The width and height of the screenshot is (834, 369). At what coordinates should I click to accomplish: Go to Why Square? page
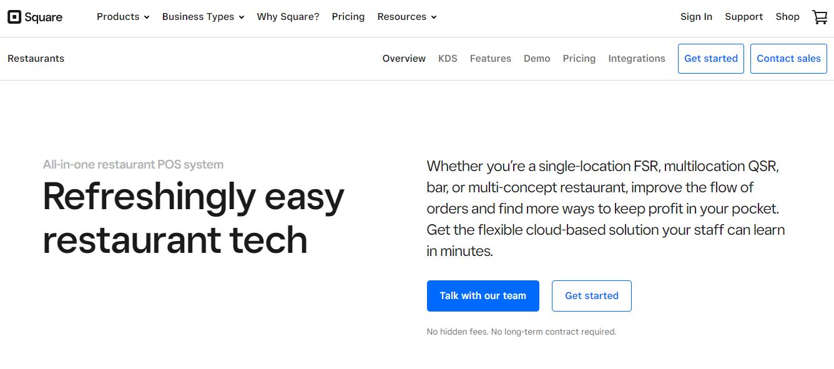point(288,17)
